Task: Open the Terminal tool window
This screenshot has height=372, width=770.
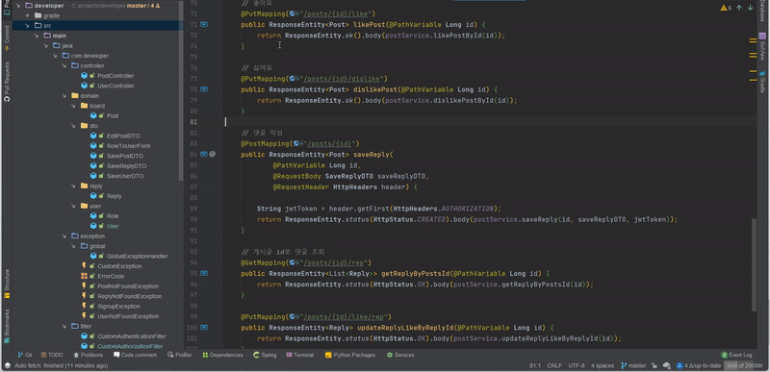Action: point(300,355)
